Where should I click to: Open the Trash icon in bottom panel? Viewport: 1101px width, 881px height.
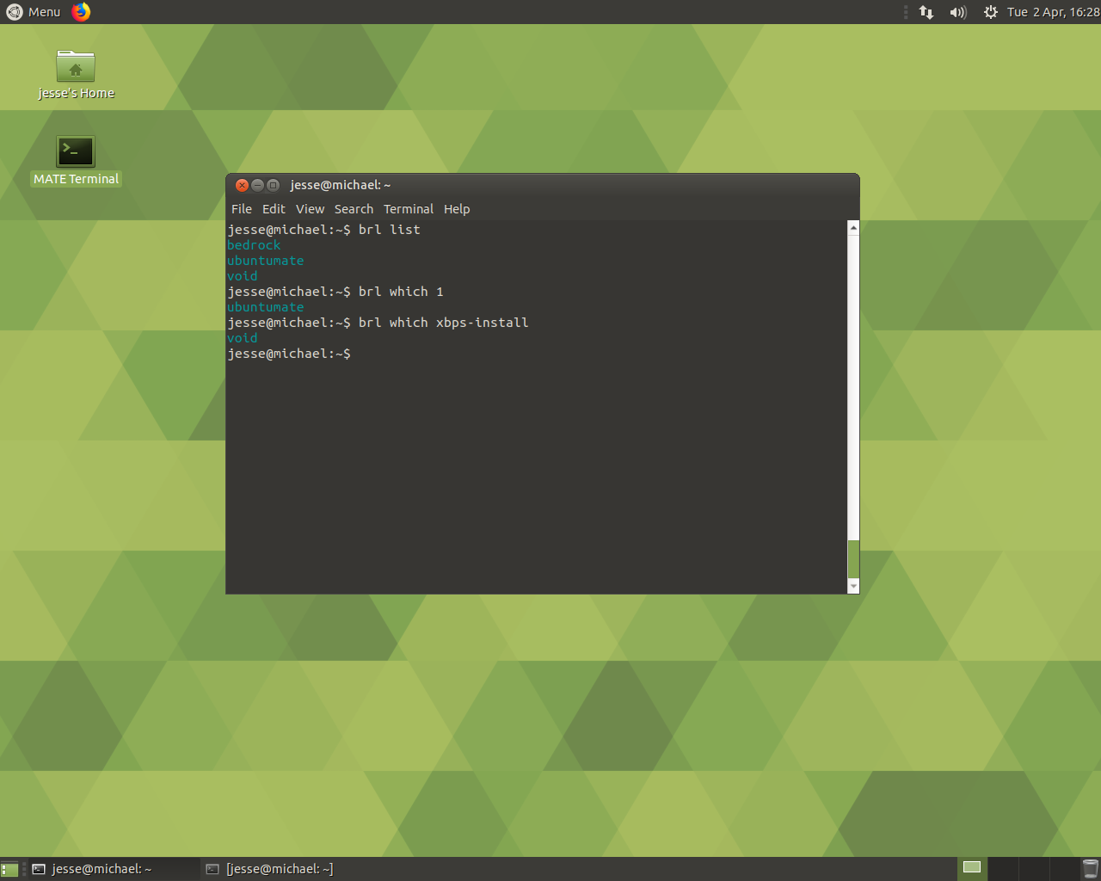pyautogui.click(x=1090, y=869)
